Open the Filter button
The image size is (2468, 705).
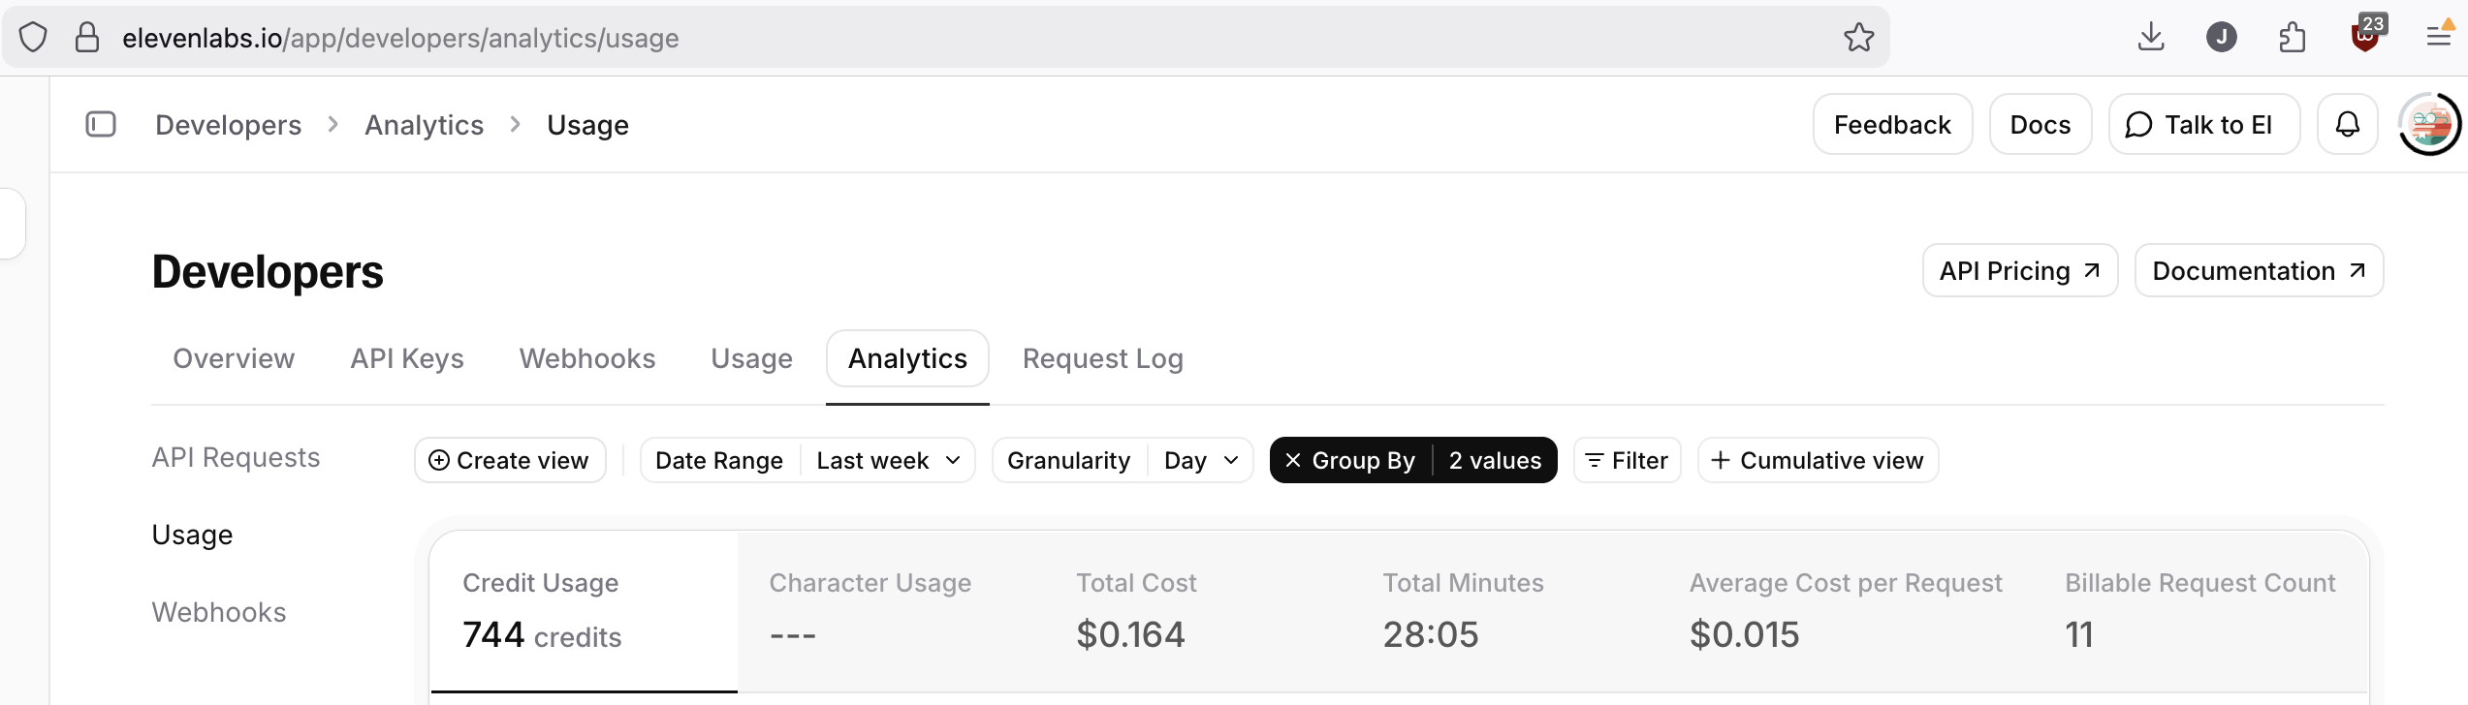[x=1627, y=460]
